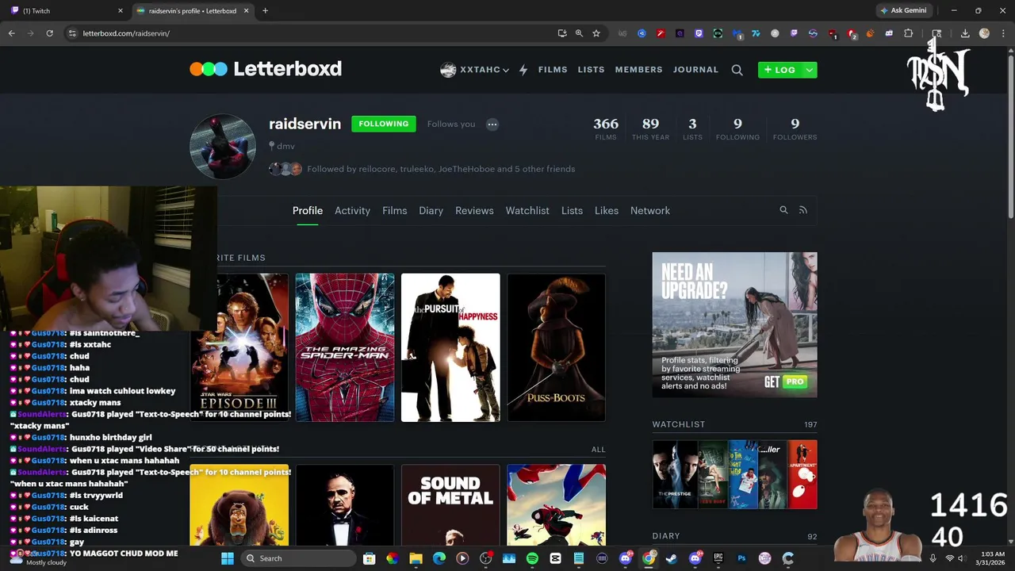This screenshot has width=1015, height=571.
Task: Open Epic Games launcher from the taskbar
Action: pos(718,558)
